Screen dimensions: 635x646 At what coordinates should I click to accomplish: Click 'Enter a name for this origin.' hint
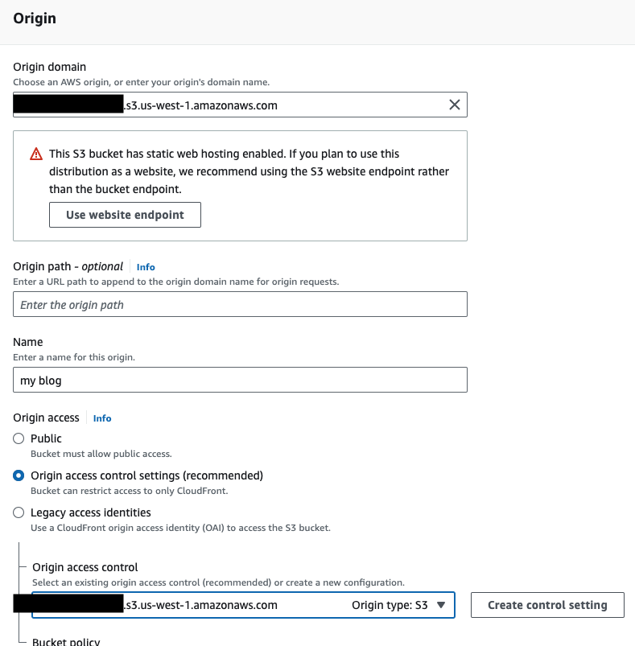(x=74, y=357)
